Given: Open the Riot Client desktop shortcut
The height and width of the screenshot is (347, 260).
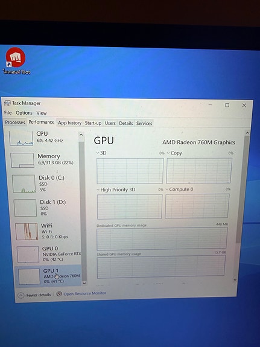Looking at the screenshot, I should pos(16,60).
